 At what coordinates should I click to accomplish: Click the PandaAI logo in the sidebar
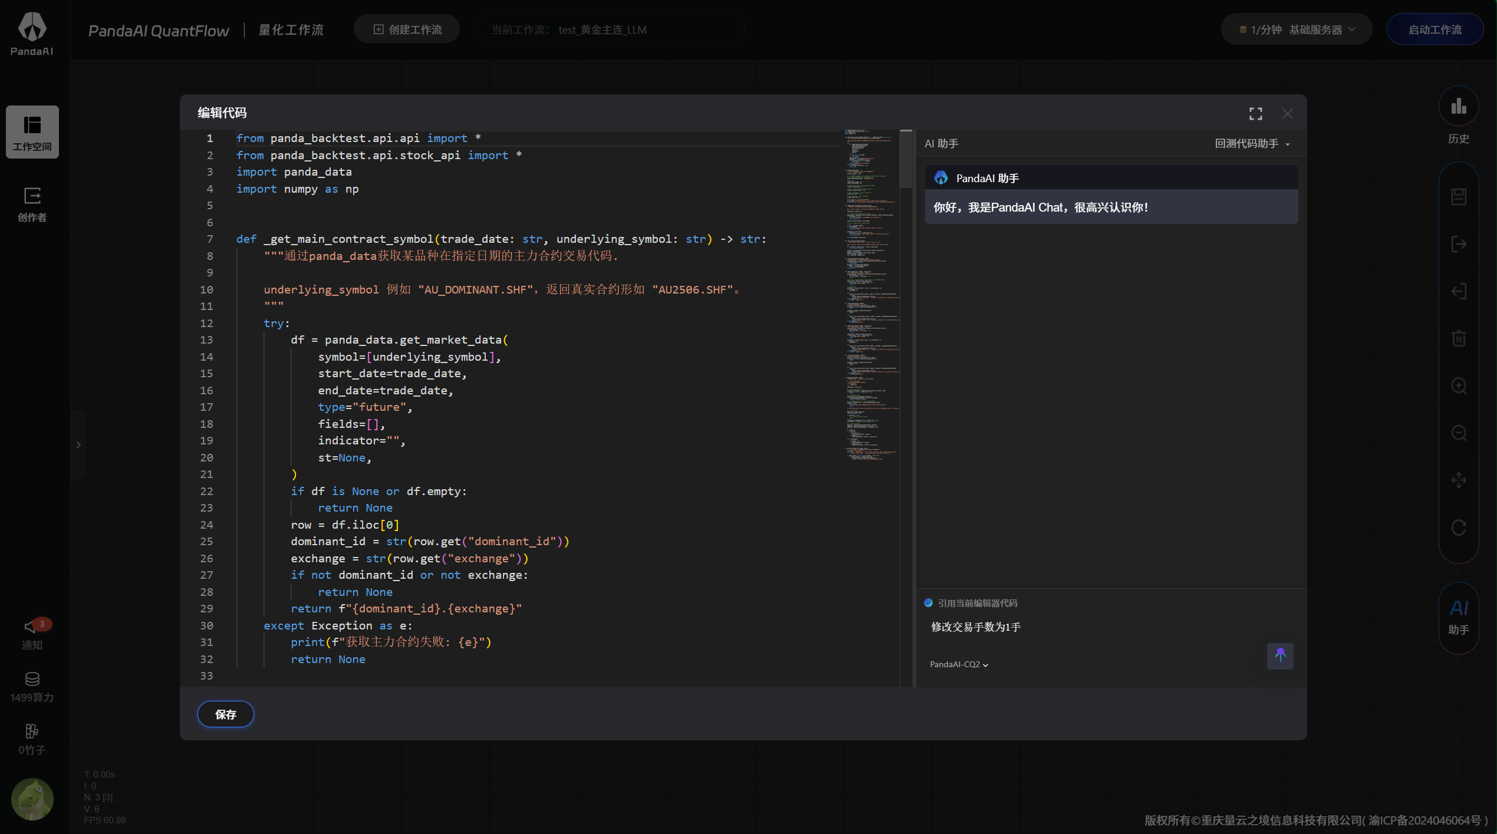coord(32,34)
